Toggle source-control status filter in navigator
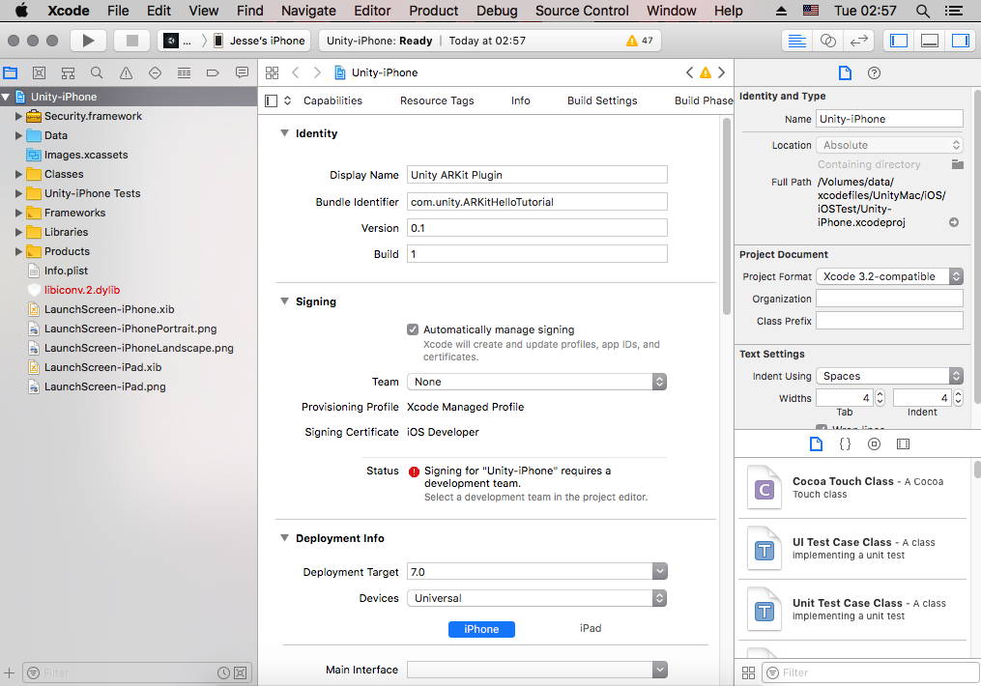981x686 pixels. pos(241,672)
